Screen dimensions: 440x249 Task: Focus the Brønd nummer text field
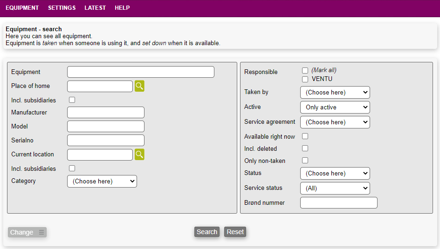(x=338, y=203)
